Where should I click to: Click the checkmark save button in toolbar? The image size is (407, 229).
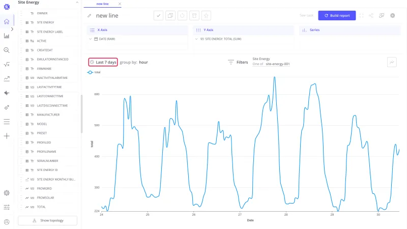coord(158,16)
